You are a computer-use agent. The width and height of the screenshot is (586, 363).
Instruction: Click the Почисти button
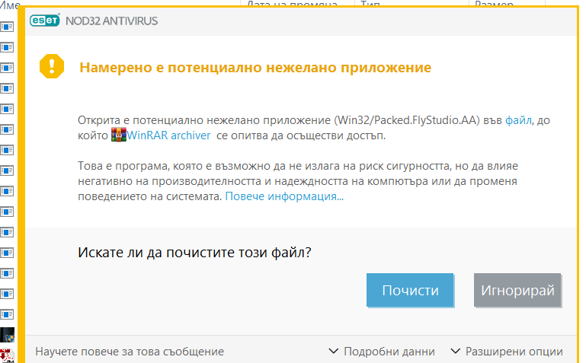[x=410, y=290]
